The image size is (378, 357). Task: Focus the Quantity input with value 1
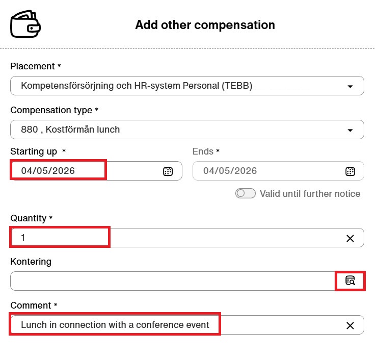pyautogui.click(x=187, y=238)
